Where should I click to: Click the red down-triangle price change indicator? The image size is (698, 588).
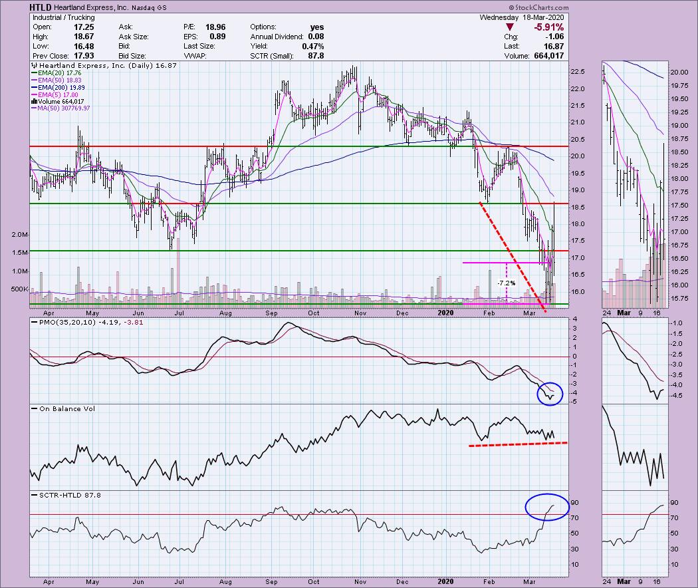click(x=510, y=28)
